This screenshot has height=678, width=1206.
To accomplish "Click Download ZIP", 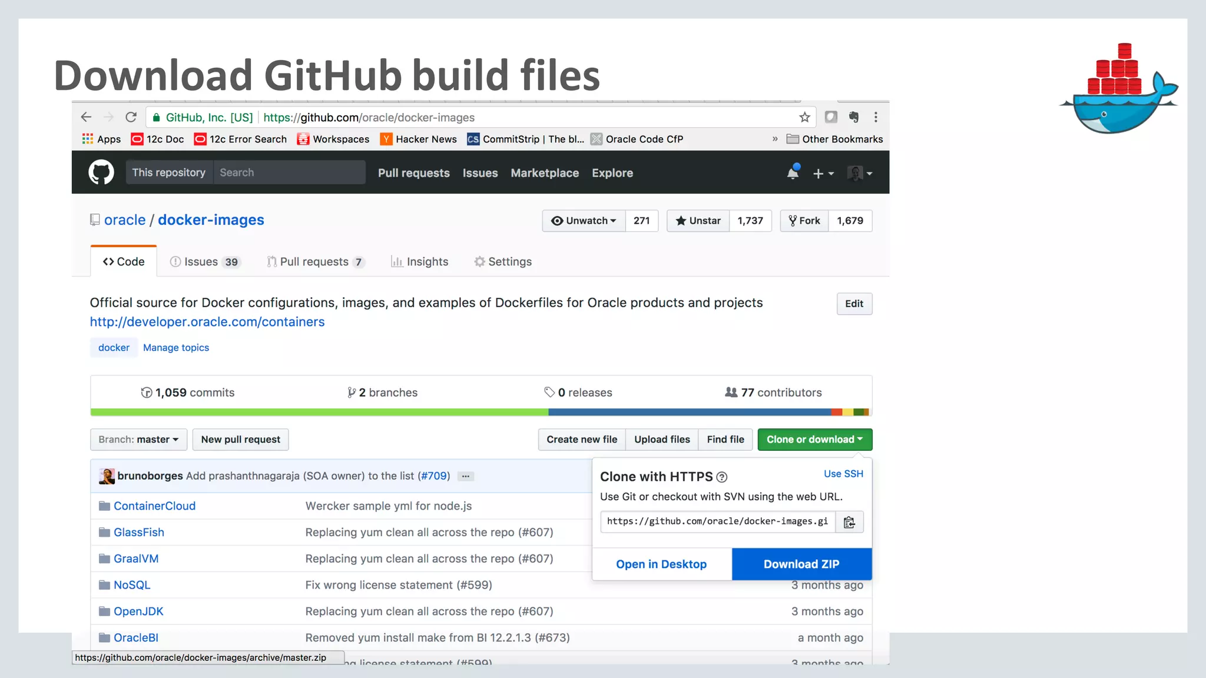I will [801, 564].
